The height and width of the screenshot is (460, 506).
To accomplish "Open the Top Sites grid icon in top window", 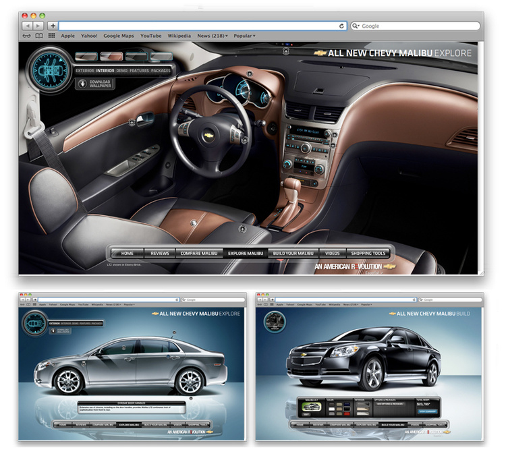I will 52,36.
